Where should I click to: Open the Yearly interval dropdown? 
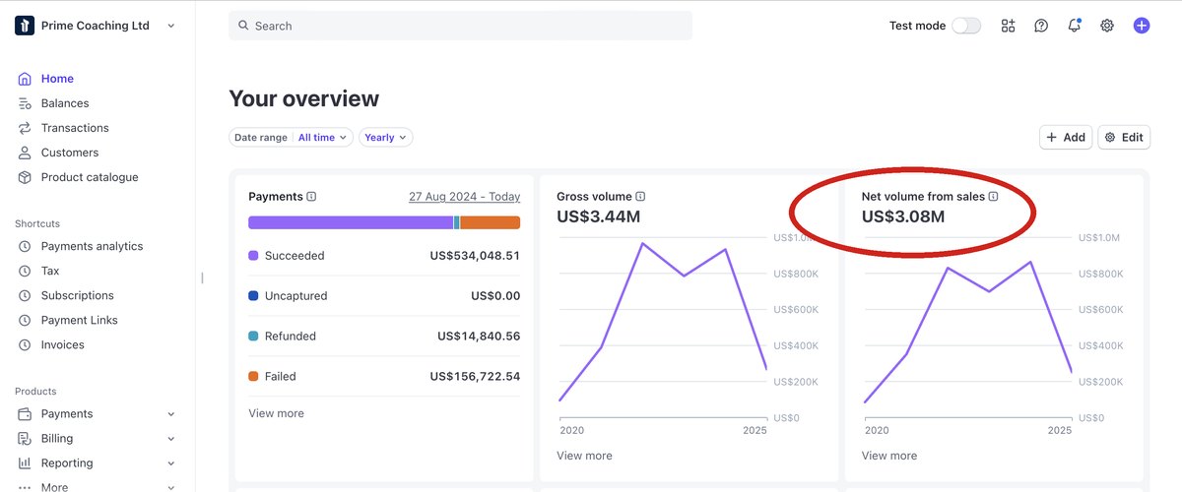coord(386,138)
